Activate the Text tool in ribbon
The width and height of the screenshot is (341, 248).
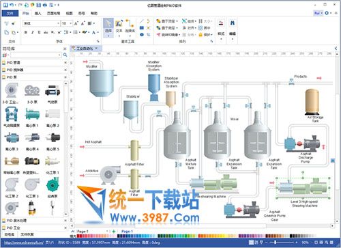[119, 27]
